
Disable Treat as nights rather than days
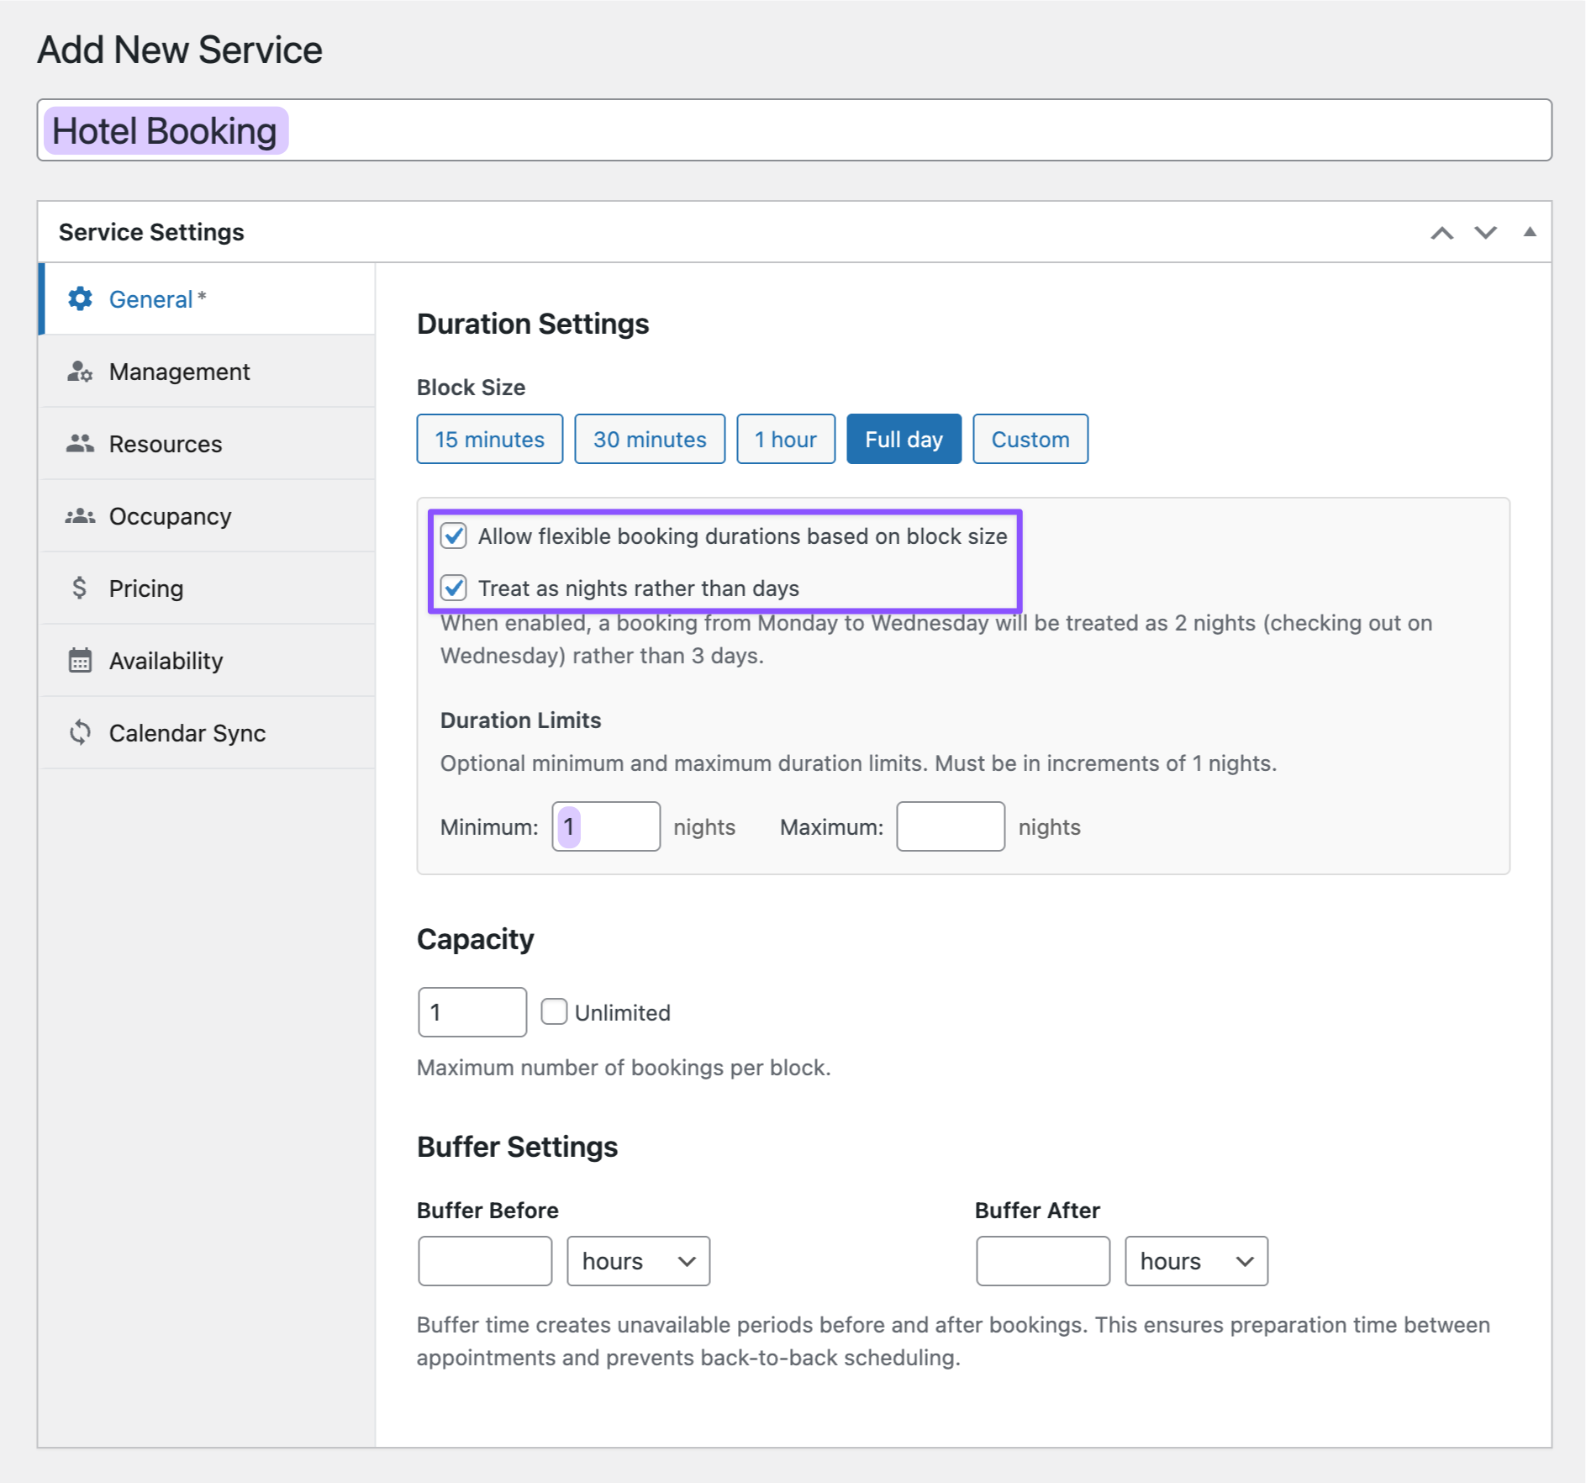point(454,588)
